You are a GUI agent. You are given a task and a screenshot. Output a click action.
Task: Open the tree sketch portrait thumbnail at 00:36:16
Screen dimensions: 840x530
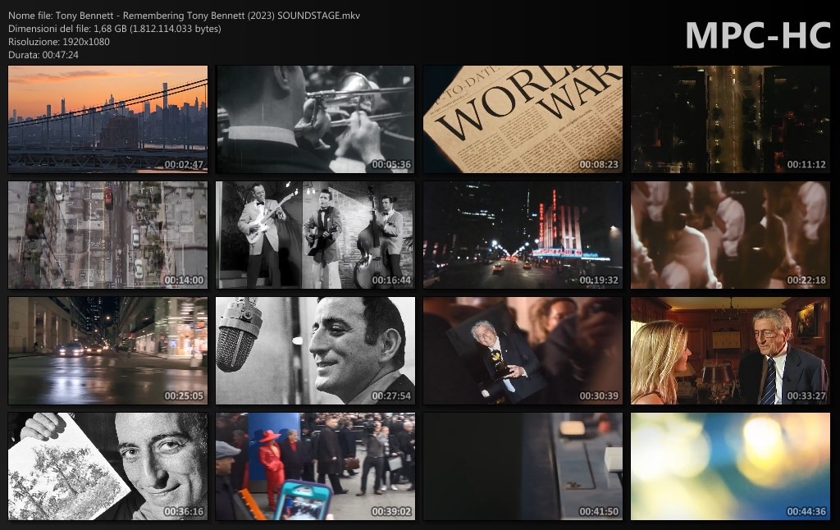coord(107,466)
